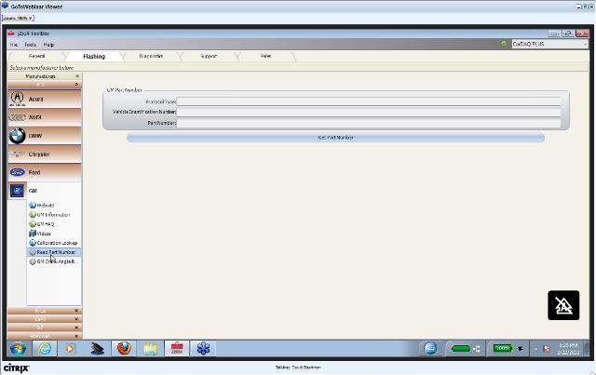Viewport: 596px width, 375px height.
Task: Click the green battery indicator in tray
Action: point(503,348)
